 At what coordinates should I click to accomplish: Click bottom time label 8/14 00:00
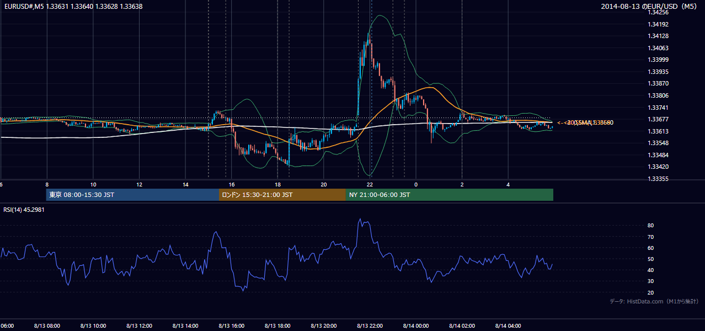click(x=416, y=325)
